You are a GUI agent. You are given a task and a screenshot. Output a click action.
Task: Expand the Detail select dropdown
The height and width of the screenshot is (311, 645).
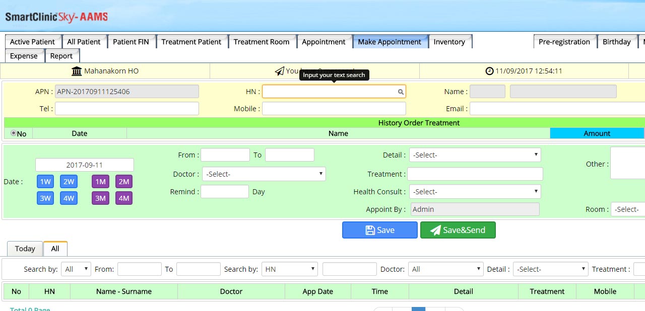475,155
